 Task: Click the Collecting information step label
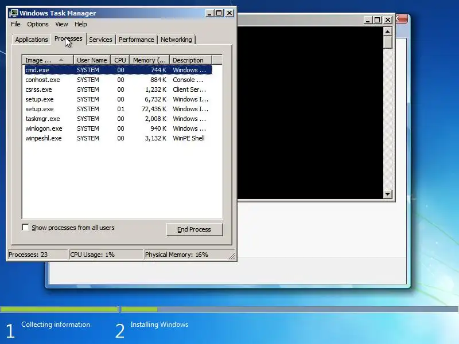(56, 325)
